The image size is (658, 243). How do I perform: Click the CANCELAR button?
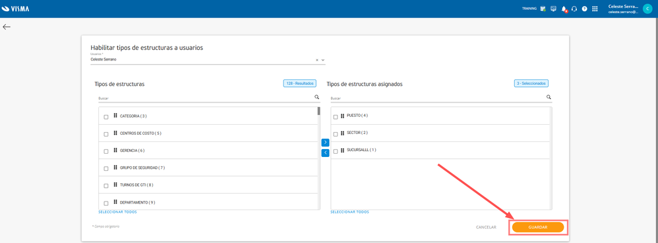click(487, 227)
